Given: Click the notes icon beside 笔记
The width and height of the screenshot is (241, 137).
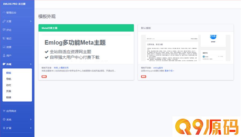Looking at the screenshot, I should click(x=4, y=38).
